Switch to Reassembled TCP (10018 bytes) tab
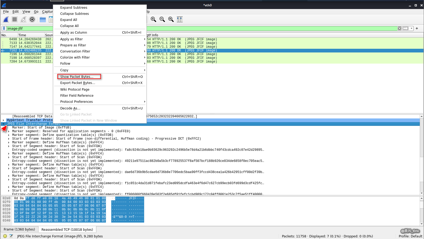Viewport: 424px width, 239px height. tap(67, 229)
